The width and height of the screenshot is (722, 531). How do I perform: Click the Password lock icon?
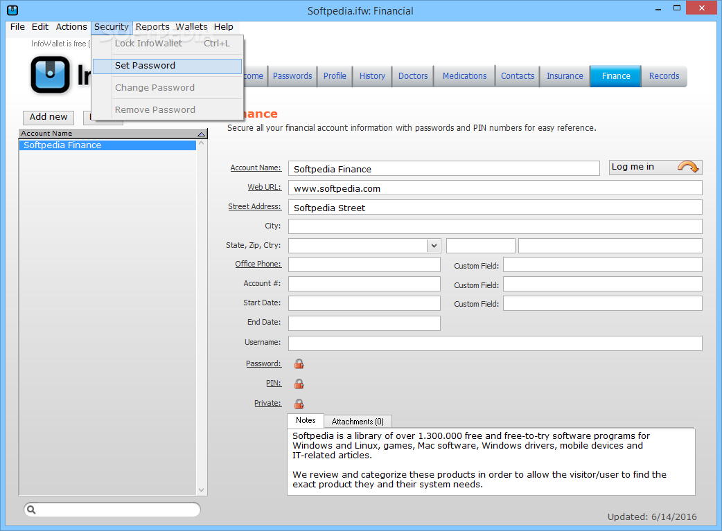pos(299,364)
